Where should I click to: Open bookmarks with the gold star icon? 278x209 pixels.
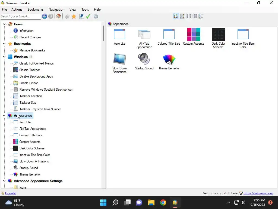74,17
